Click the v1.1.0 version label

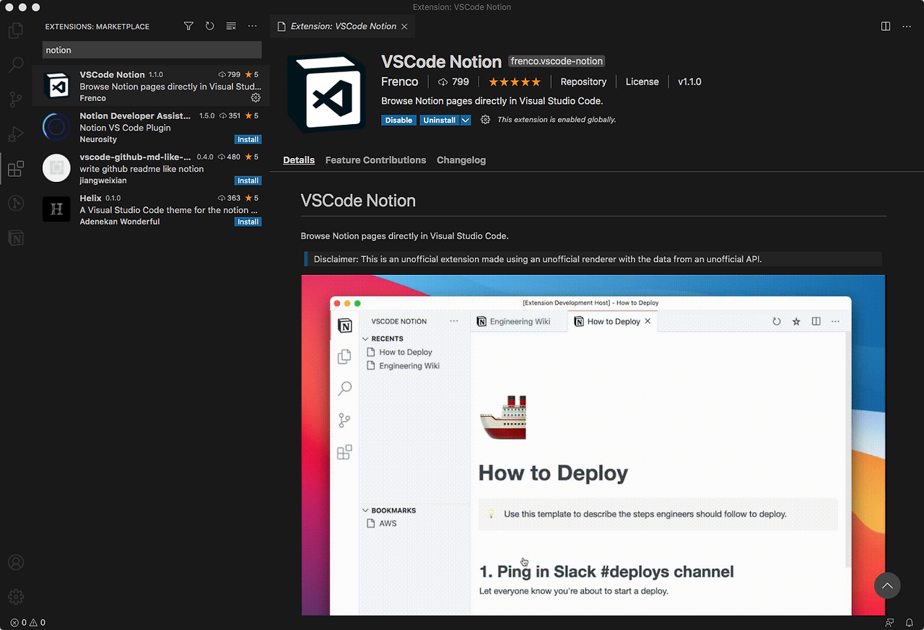(689, 82)
